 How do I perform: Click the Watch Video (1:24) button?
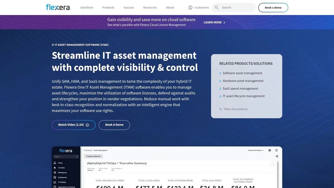point(73,125)
